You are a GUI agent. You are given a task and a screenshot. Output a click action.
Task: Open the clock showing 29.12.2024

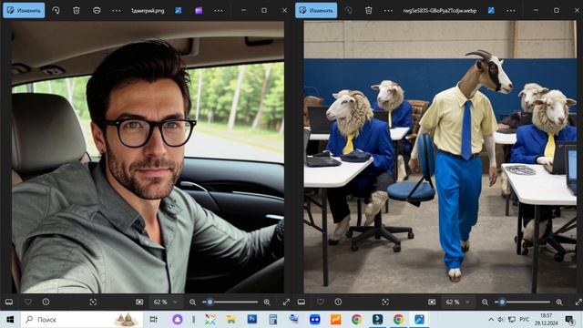547,320
